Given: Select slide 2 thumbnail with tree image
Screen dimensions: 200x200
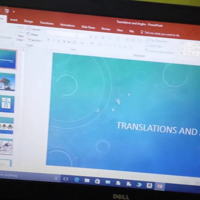Looking at the screenshot, I should [x=8, y=82].
